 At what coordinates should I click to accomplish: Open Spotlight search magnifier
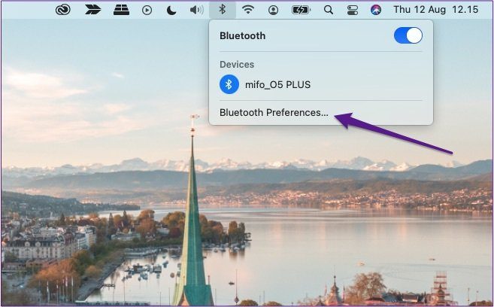click(329, 10)
